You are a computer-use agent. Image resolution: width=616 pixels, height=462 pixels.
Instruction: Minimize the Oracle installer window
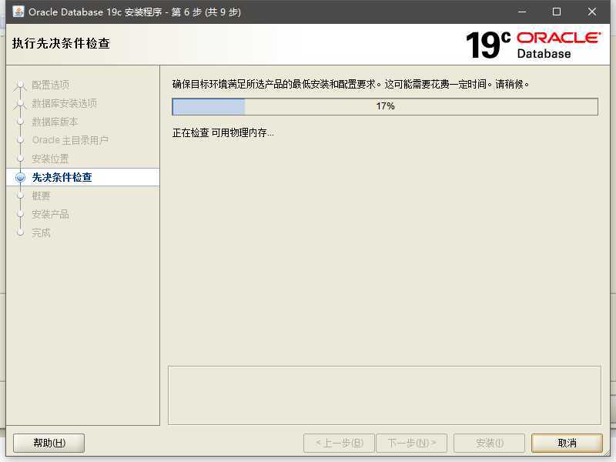click(522, 12)
